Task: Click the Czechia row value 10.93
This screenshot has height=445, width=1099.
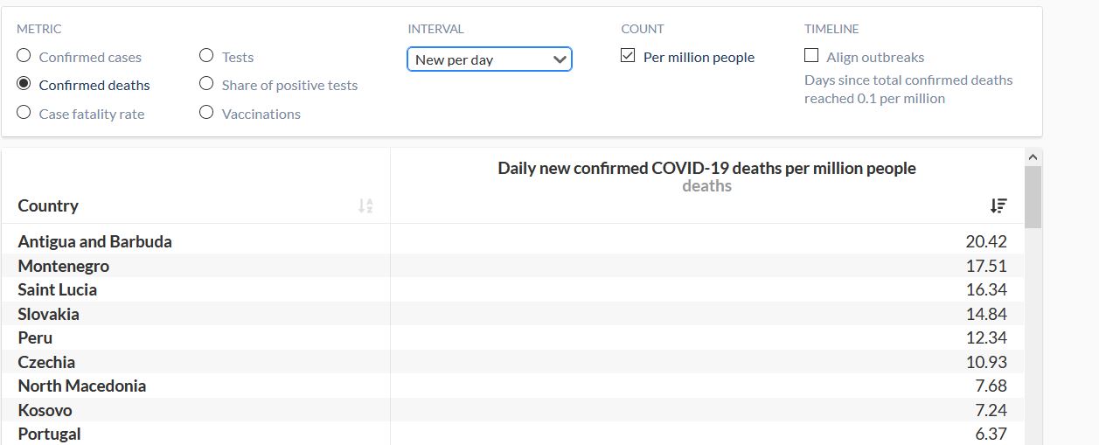Action: [x=986, y=362]
